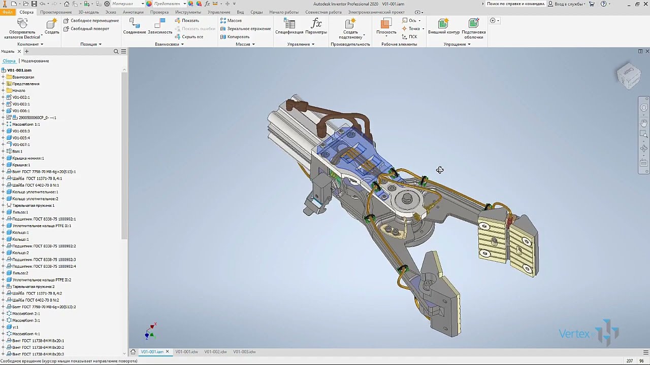Click the Зависимость constraint tool
650x365 pixels.
[x=160, y=27]
